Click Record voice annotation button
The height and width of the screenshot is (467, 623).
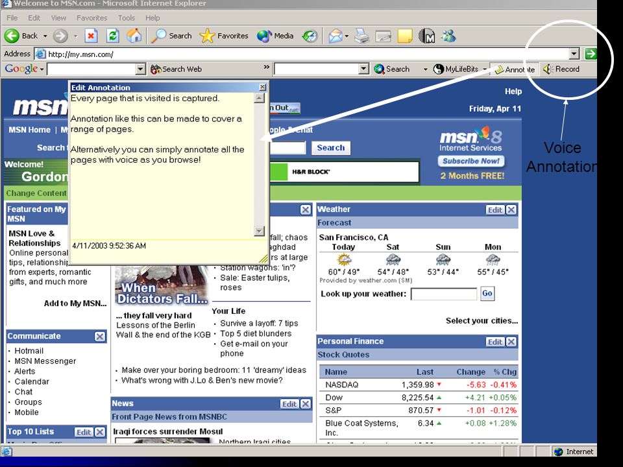click(x=561, y=69)
